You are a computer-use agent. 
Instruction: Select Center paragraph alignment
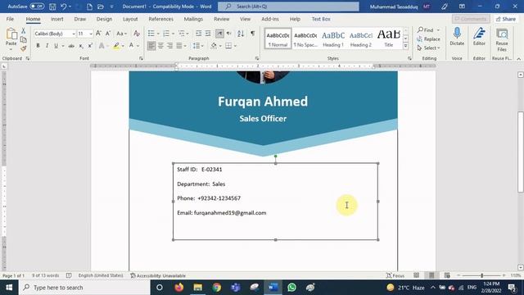160,46
